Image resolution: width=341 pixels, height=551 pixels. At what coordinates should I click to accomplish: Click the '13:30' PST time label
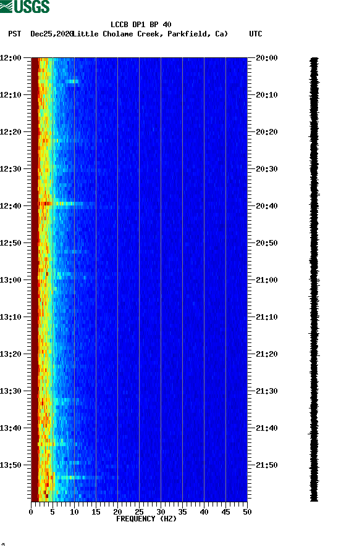(11, 391)
